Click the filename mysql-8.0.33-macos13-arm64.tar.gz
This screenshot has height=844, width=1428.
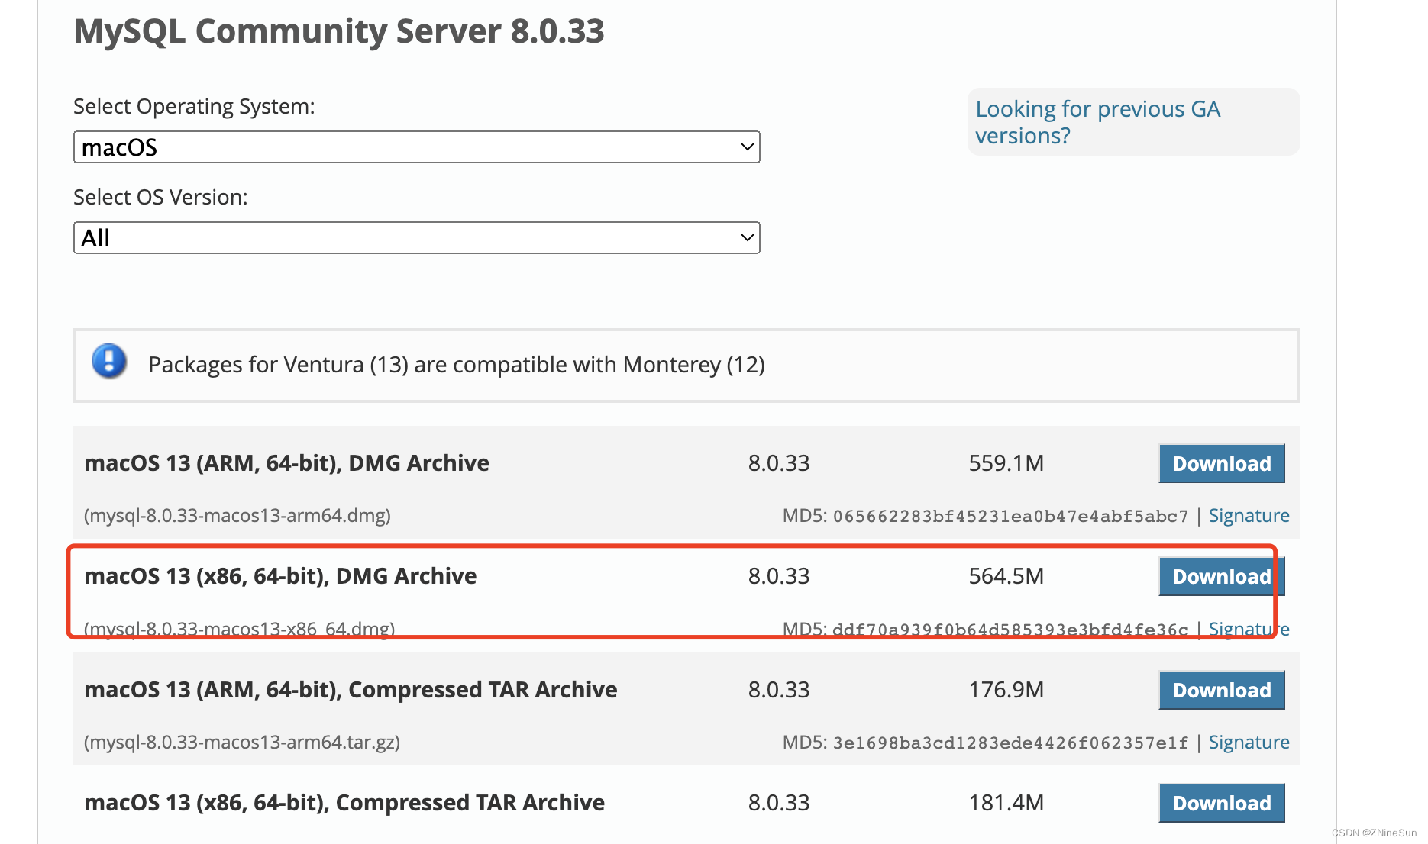[x=242, y=742]
